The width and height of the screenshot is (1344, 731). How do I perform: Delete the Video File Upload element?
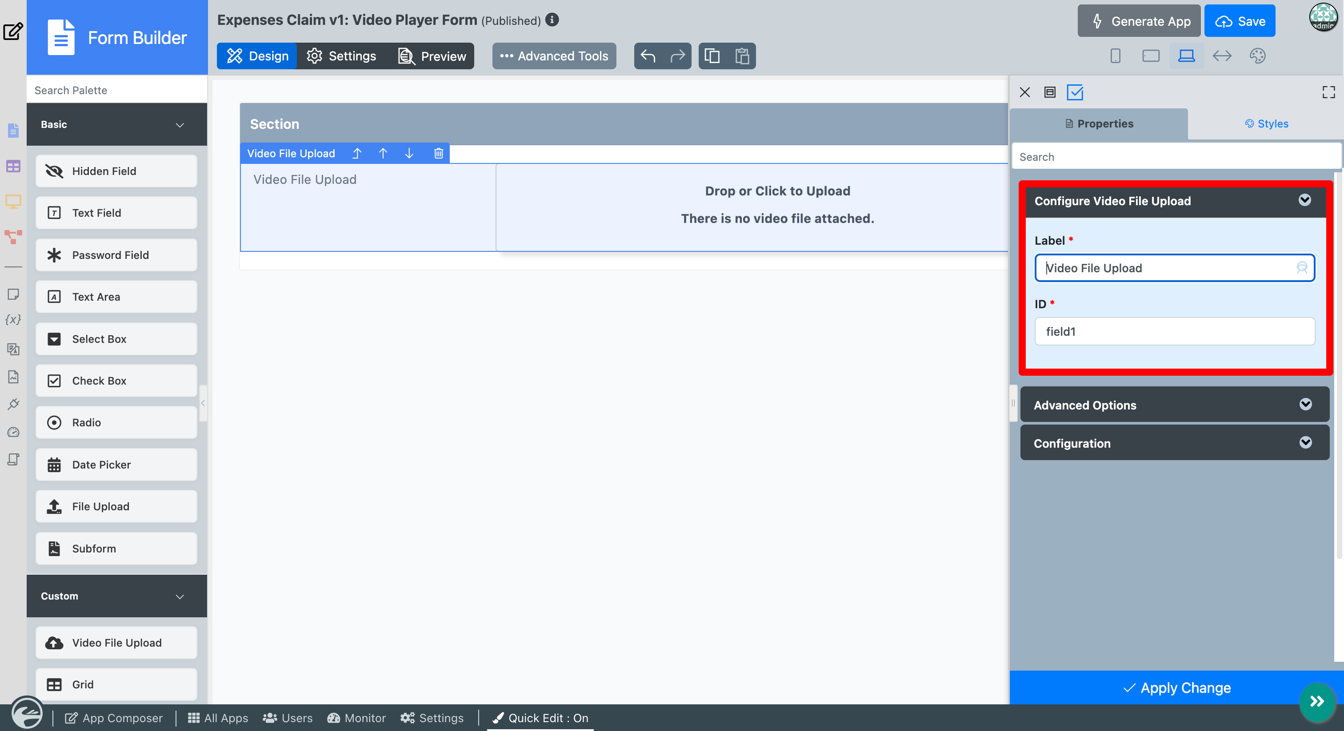(438, 153)
